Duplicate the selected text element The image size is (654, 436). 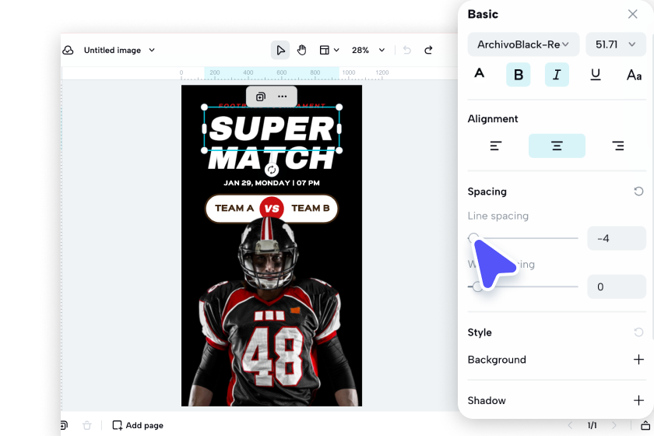point(261,97)
